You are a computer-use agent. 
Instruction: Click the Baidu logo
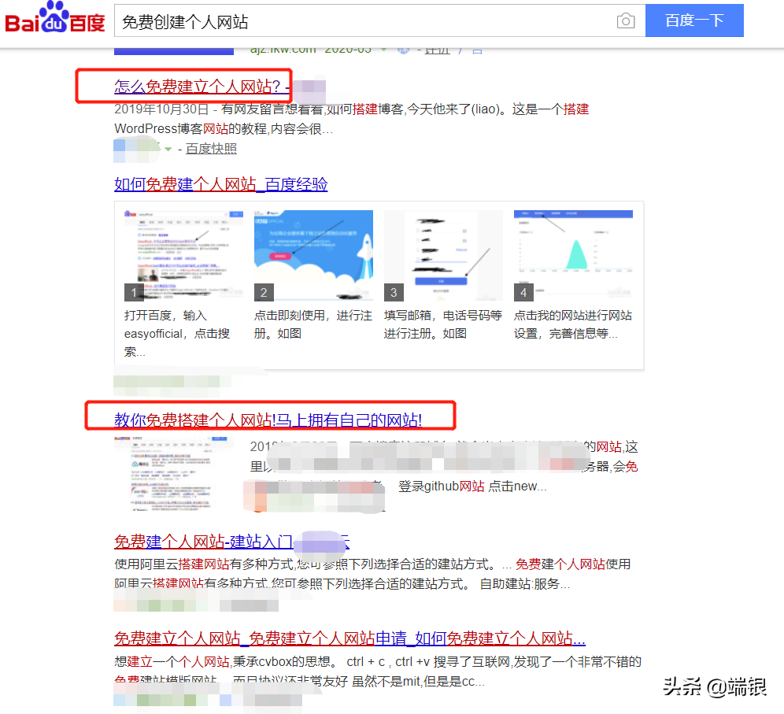click(55, 17)
